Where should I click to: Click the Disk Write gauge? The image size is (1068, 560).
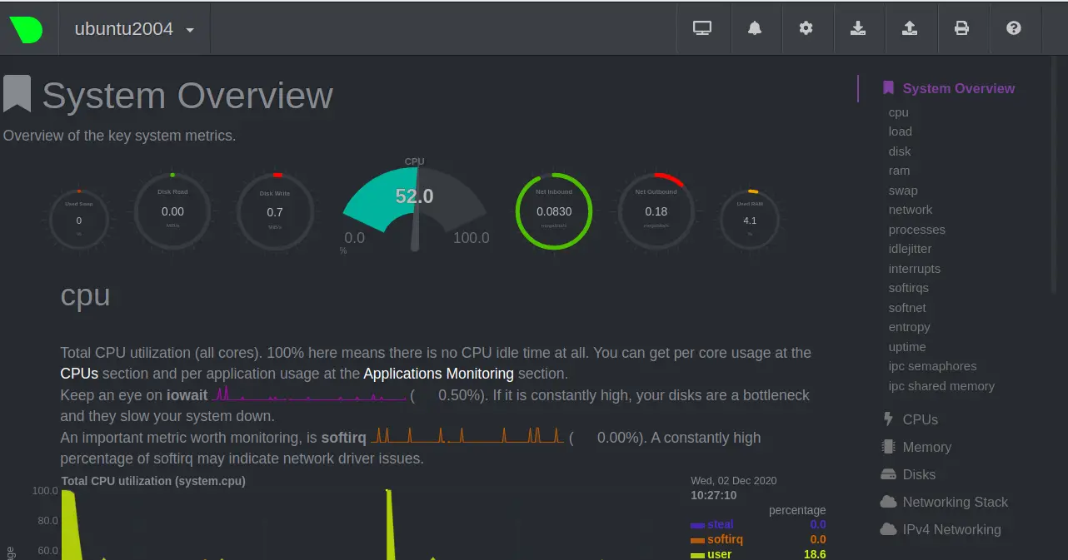[275, 211]
